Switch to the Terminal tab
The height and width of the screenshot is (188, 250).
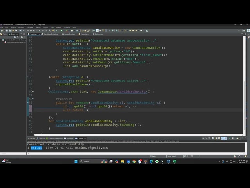[x=41, y=139]
